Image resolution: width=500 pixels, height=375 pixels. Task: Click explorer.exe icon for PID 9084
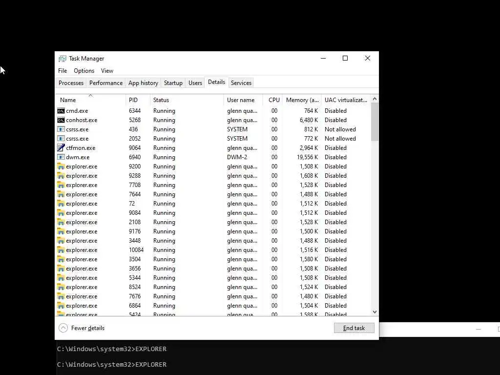61,212
